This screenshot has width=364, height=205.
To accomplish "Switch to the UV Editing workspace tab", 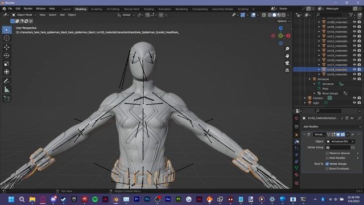I will (x=113, y=9).
